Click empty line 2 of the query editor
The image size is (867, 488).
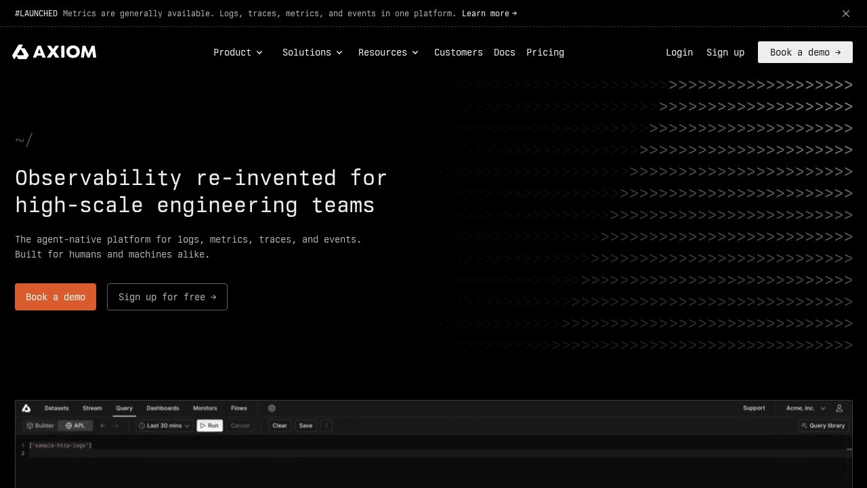(x=439, y=453)
